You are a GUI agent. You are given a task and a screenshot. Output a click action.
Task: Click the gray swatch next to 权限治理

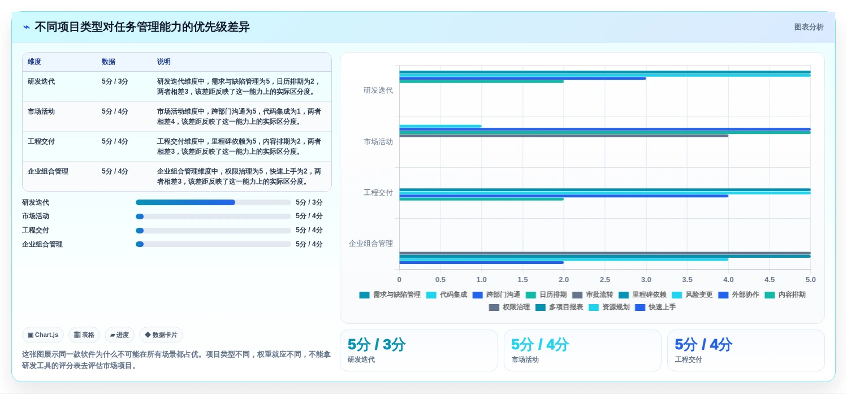494,308
